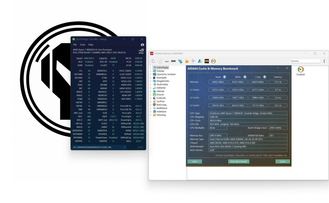329x203 pixels.
Task: Click the Adatbázis database icon
Action: coord(155,111)
